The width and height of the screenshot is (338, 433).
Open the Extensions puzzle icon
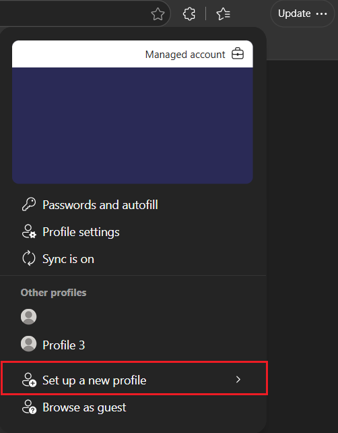(189, 13)
